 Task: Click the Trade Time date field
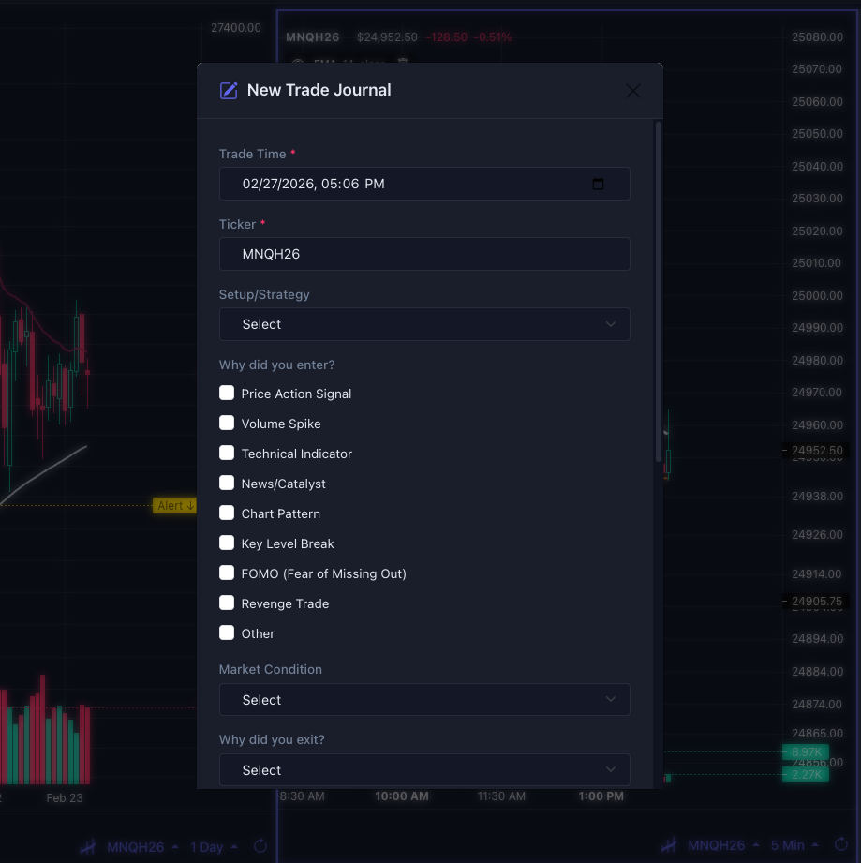coord(424,184)
